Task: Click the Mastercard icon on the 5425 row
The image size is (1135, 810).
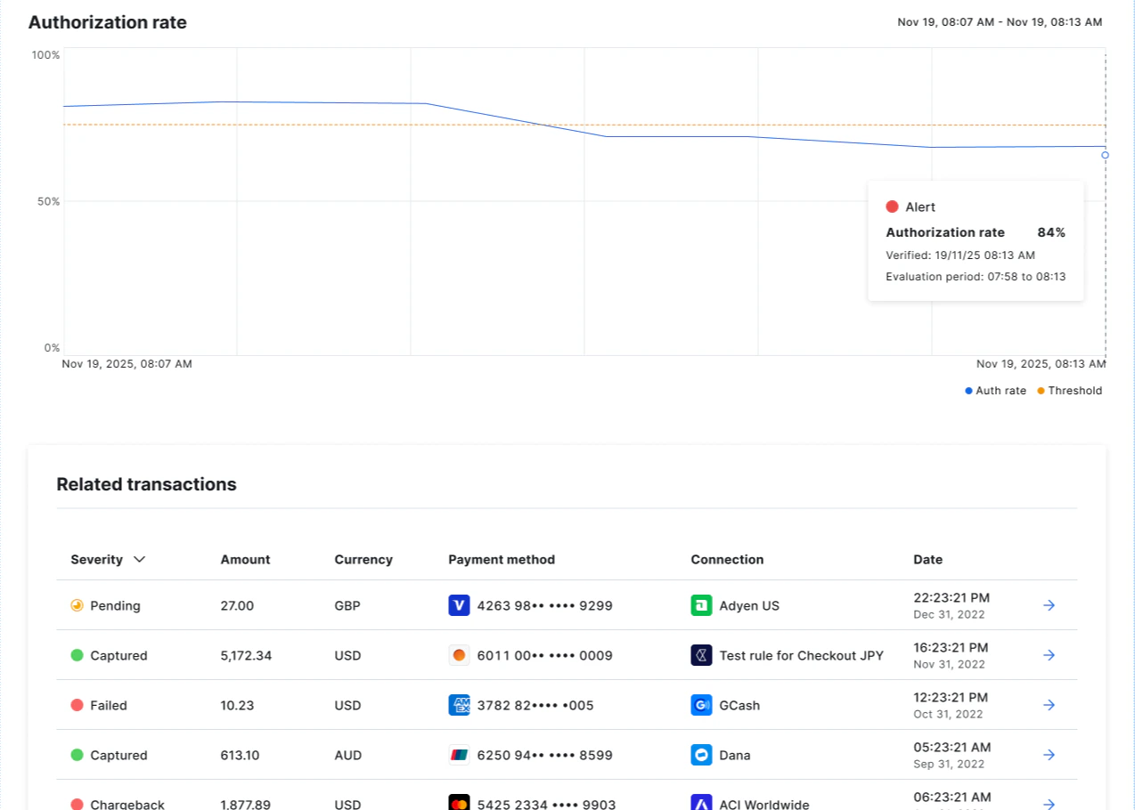Action: pyautogui.click(x=458, y=803)
